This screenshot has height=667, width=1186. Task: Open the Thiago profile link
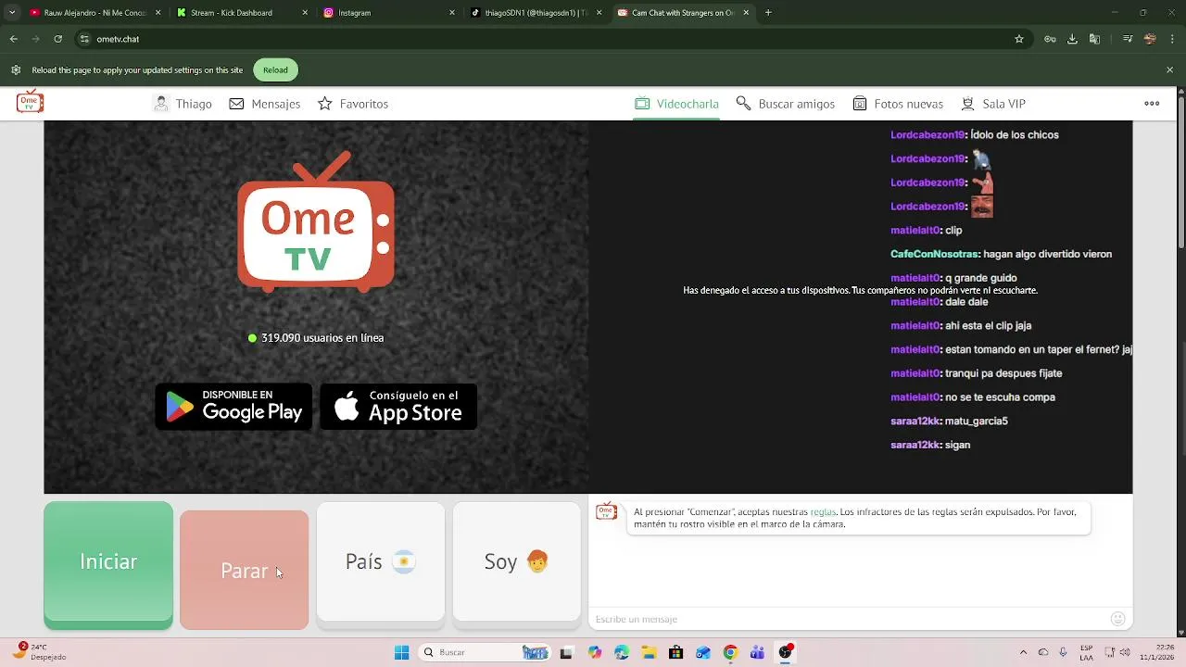point(183,104)
